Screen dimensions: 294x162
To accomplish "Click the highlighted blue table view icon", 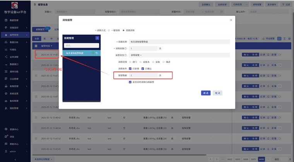I will [279, 39].
